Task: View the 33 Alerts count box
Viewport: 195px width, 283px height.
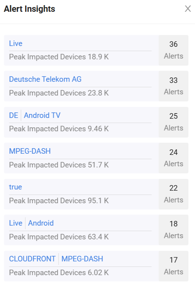Action: coord(173,86)
